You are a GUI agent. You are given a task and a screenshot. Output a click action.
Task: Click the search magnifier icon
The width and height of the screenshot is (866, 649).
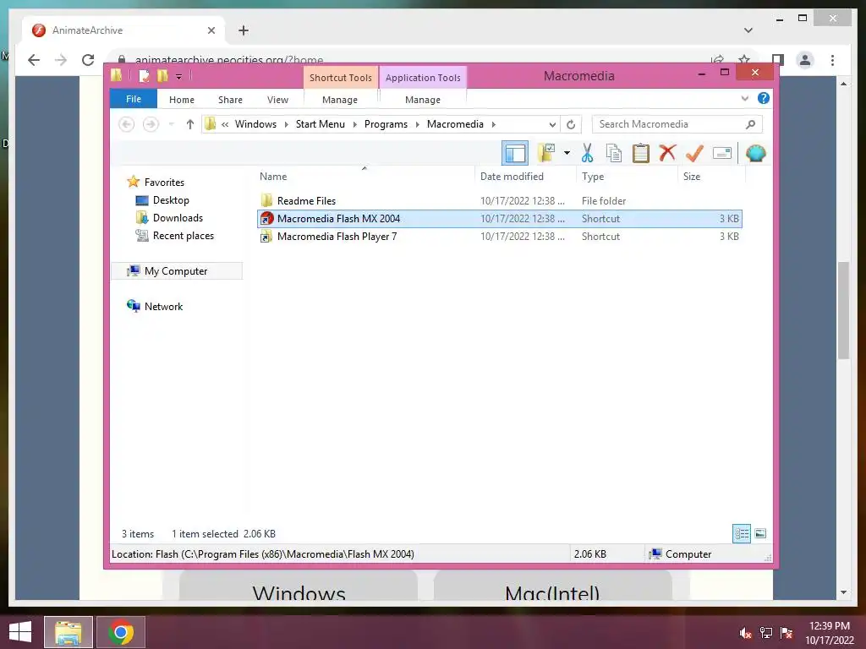[751, 124]
